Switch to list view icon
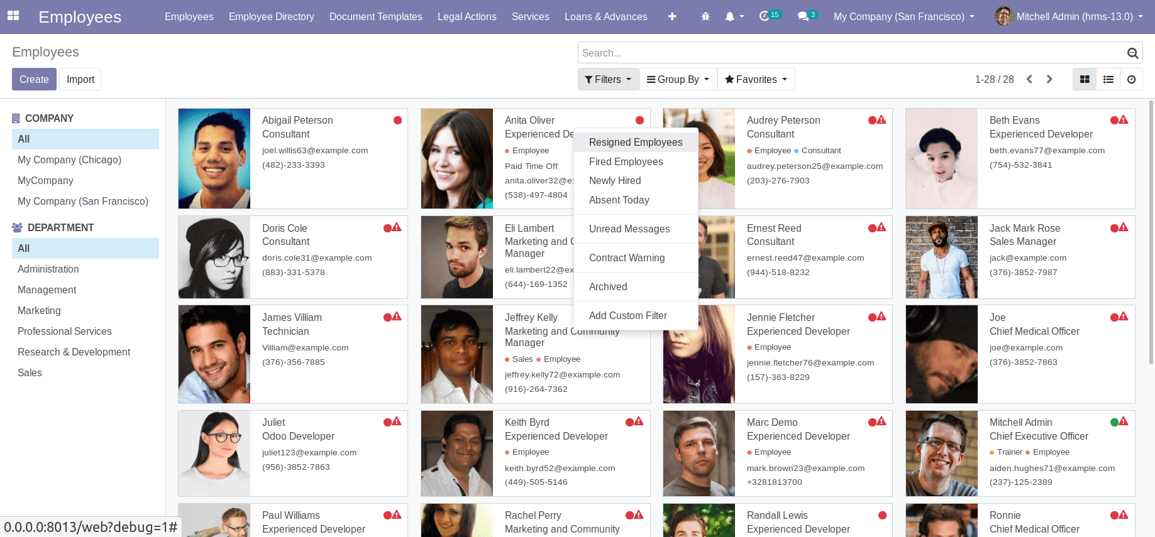The height and width of the screenshot is (537, 1155). pyautogui.click(x=1108, y=79)
